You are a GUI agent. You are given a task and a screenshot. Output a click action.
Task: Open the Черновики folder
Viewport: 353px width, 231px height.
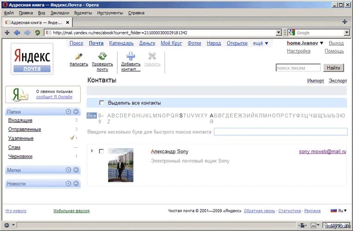20,156
